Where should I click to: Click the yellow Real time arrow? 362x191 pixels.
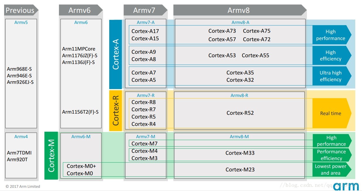(x=332, y=113)
